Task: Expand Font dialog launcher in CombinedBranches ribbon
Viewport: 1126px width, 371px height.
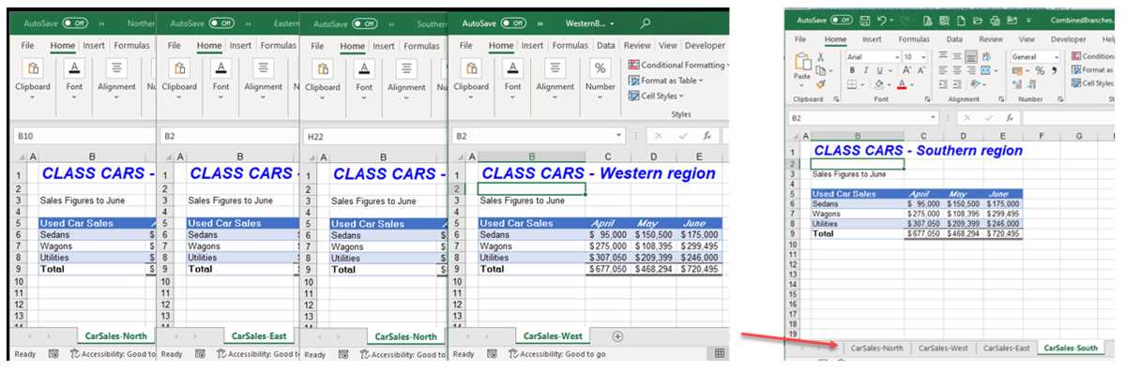Action: pyautogui.click(x=927, y=99)
